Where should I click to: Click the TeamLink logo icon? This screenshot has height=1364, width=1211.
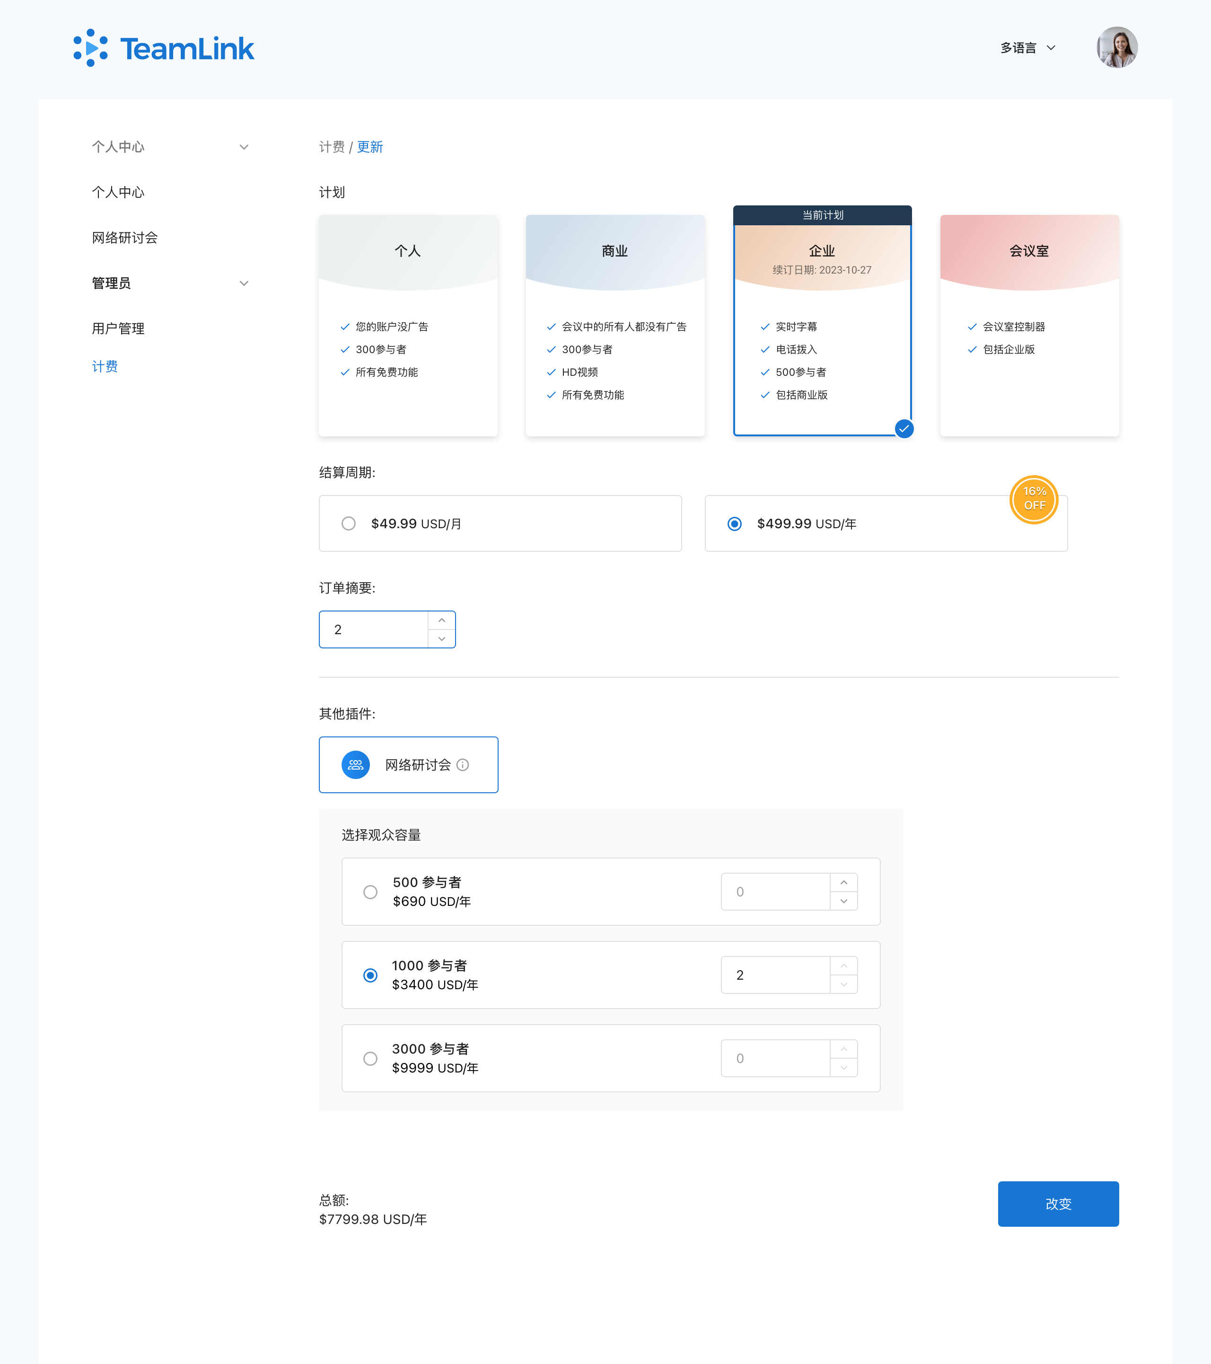pos(91,48)
